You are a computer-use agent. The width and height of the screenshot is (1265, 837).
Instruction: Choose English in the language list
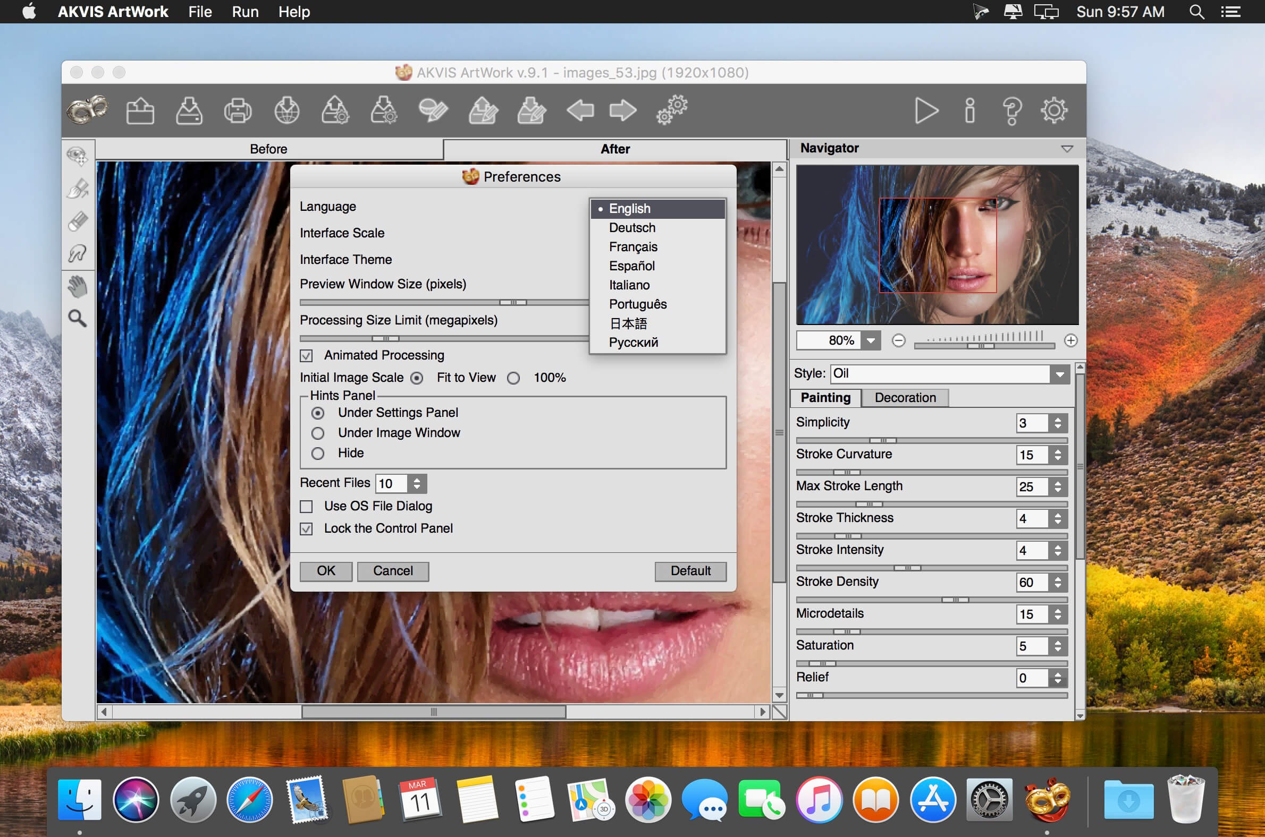(x=657, y=209)
